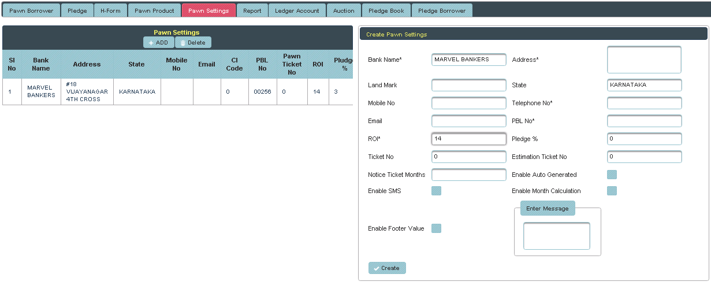
Task: Click the ADD button in Pawn Settings
Action: coord(158,43)
